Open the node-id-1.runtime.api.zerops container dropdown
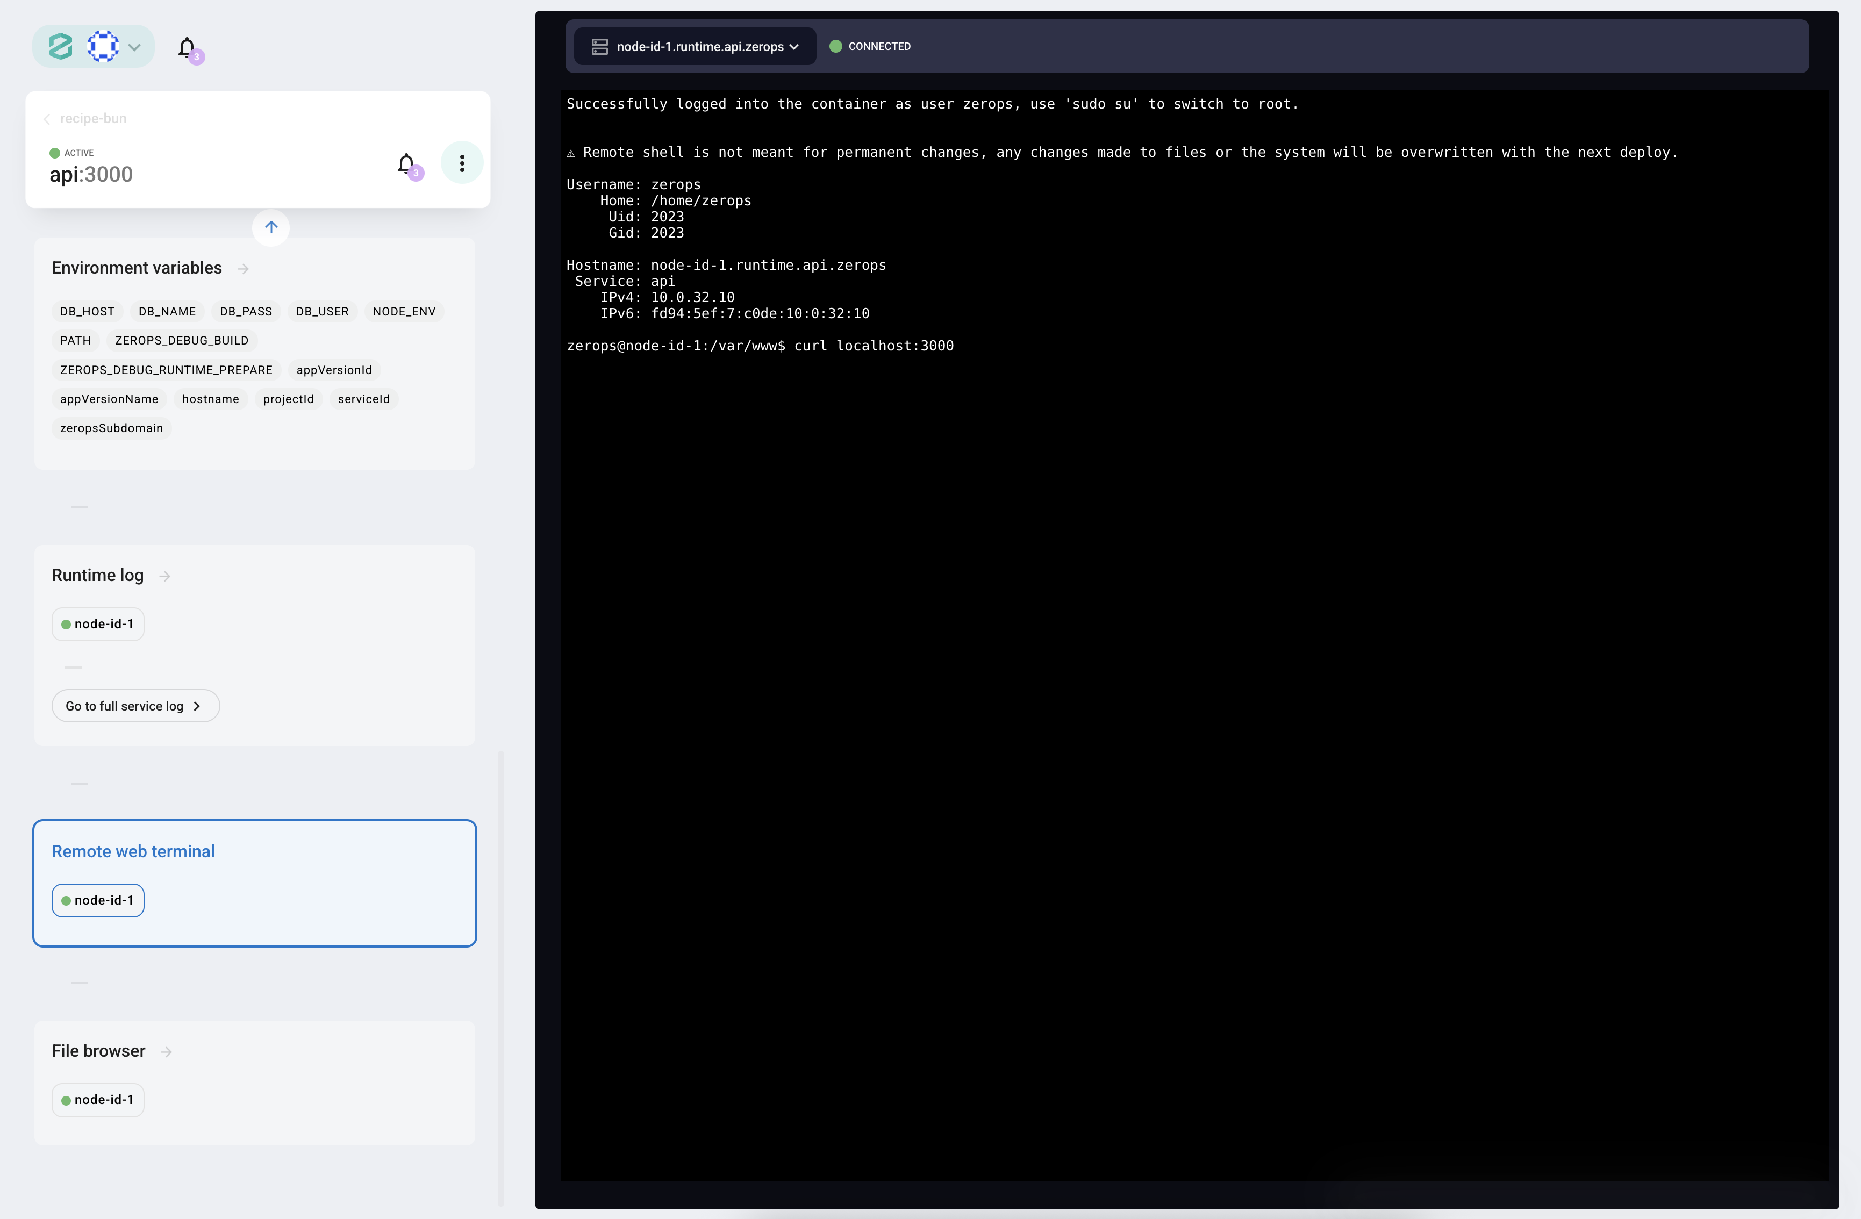This screenshot has height=1219, width=1861. pos(695,47)
